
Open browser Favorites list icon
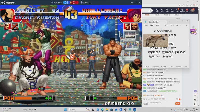tap(190, 5)
